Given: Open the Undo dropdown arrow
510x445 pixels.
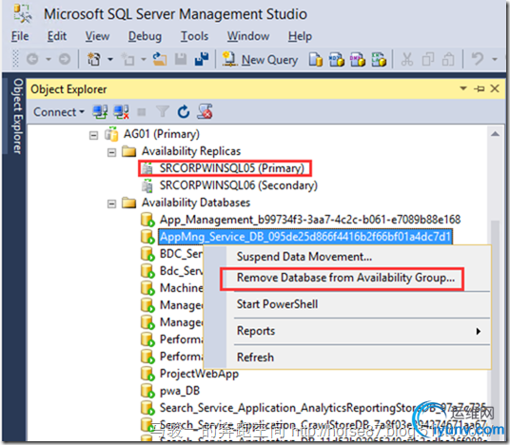Looking at the screenshot, I should 495,59.
